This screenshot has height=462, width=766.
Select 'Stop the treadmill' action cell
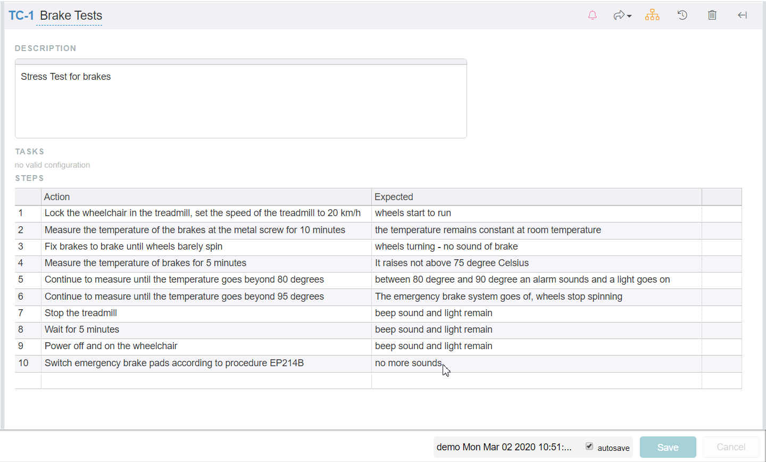point(206,313)
